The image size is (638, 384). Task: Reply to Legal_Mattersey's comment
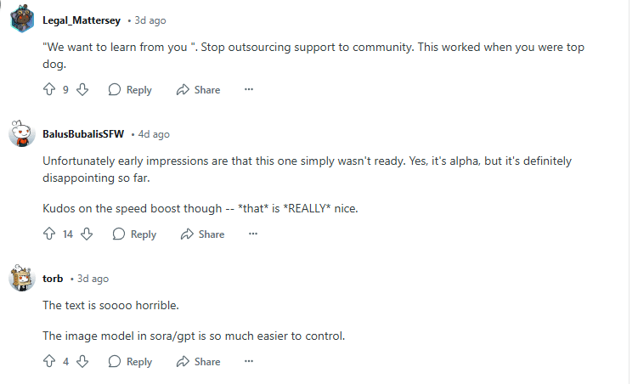(x=130, y=90)
